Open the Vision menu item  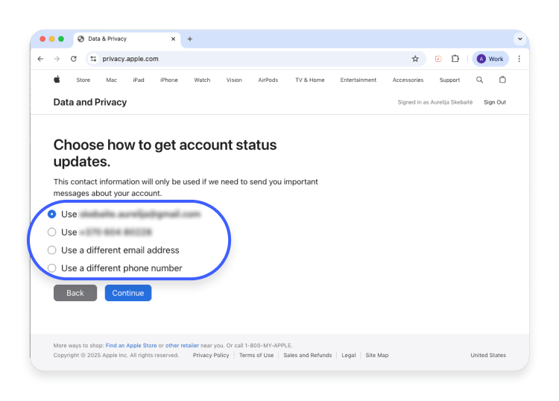234,80
